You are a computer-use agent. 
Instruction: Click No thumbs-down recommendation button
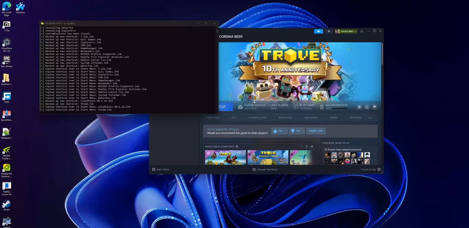[x=297, y=131]
